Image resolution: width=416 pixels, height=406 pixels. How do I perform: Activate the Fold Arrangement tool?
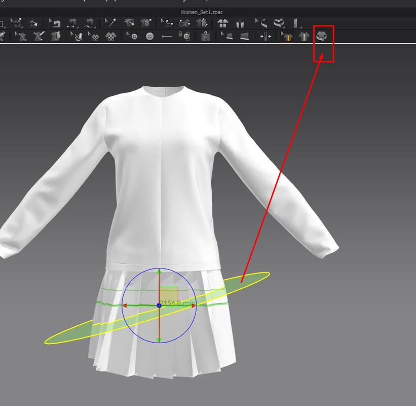click(33, 23)
